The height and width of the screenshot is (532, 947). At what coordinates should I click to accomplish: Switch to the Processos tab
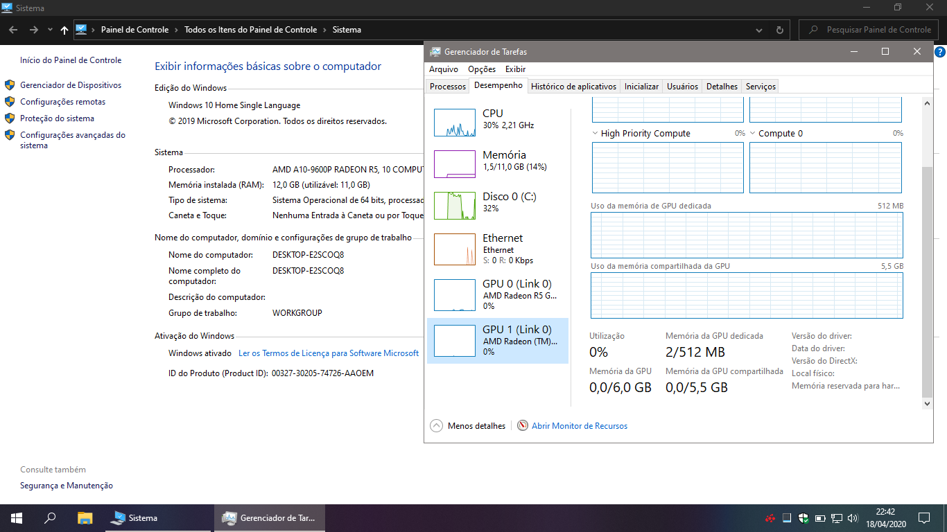448,87
